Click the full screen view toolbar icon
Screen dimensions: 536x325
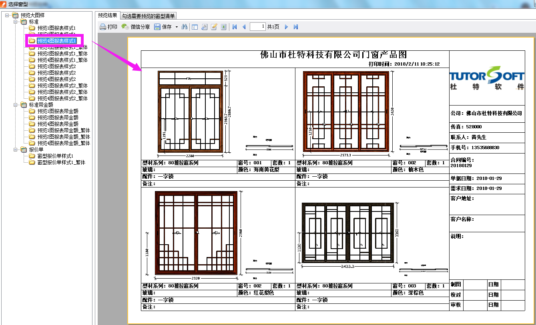coord(223,27)
